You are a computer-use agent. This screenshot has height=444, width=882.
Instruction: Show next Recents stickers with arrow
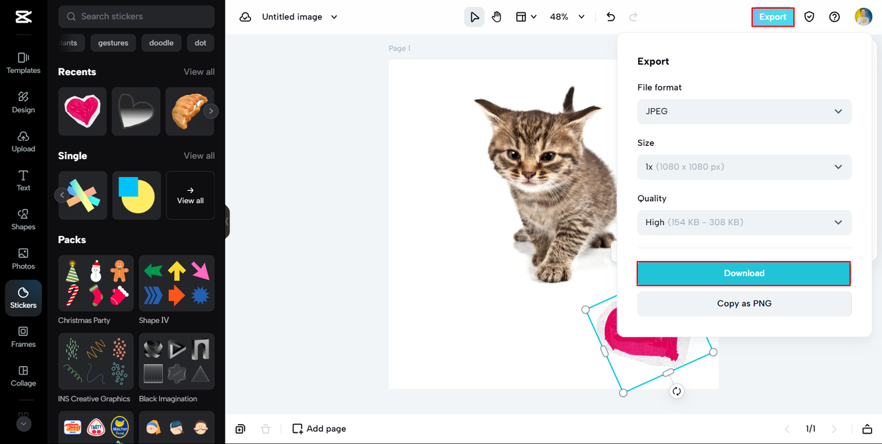[x=211, y=111]
